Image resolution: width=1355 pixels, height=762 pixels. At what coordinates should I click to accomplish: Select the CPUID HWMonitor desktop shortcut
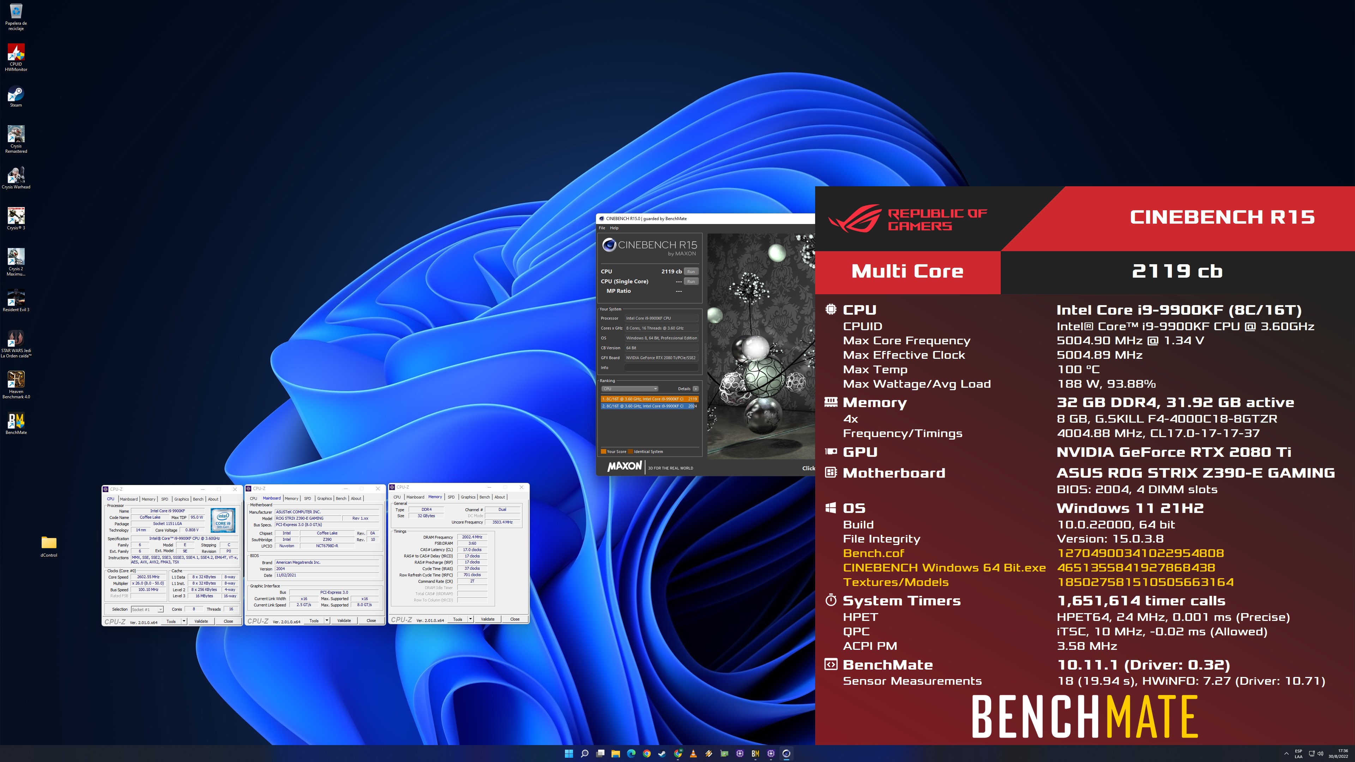click(16, 57)
